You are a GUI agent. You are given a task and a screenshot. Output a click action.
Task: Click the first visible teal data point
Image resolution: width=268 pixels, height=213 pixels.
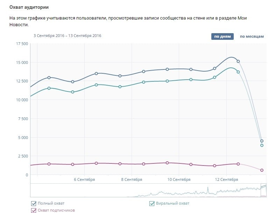pyautogui.click(x=49, y=88)
